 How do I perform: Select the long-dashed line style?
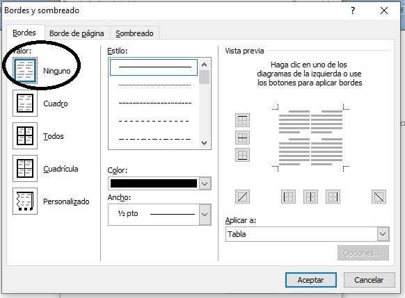click(x=154, y=121)
